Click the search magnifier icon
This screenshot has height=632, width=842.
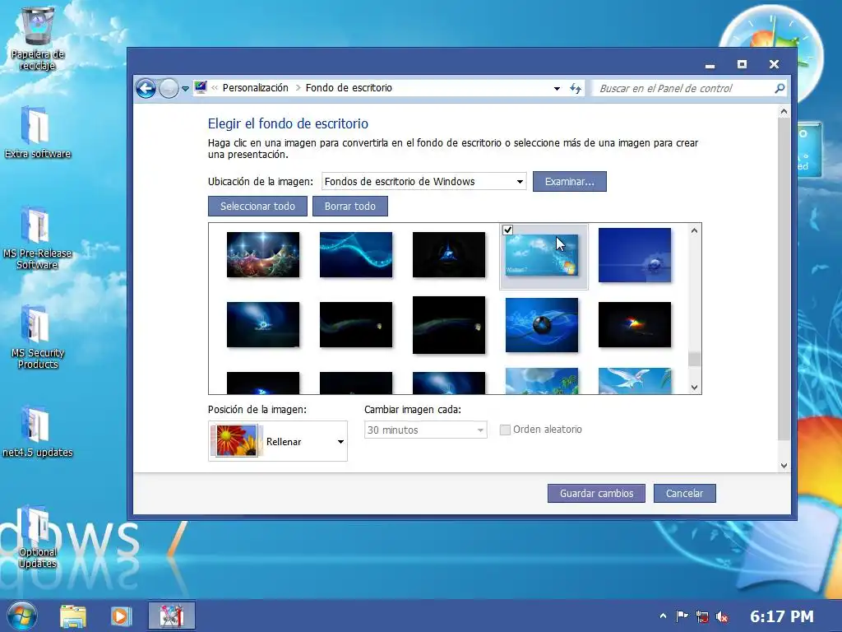tap(780, 88)
